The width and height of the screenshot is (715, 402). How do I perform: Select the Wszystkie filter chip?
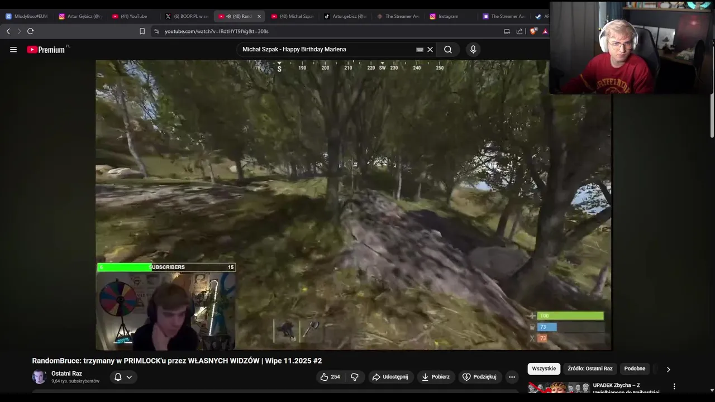tap(544, 368)
